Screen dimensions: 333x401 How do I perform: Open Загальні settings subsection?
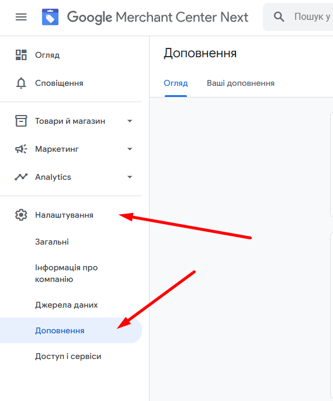tap(52, 242)
